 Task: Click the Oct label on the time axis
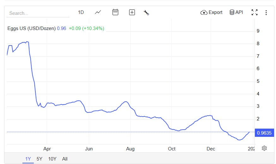[171, 149]
